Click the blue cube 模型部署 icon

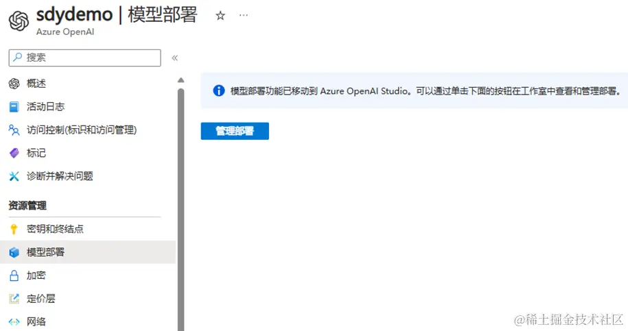(14, 252)
